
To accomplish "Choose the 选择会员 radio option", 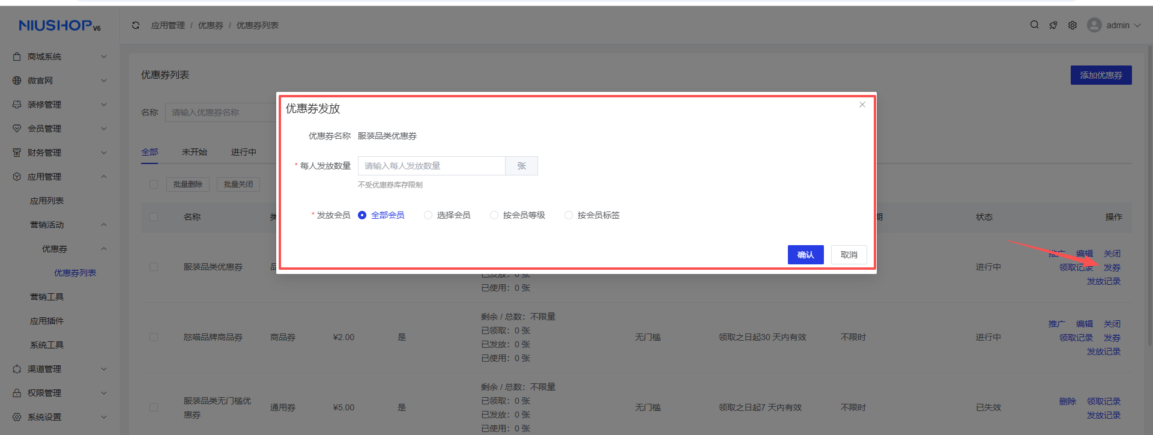I will click(x=428, y=215).
